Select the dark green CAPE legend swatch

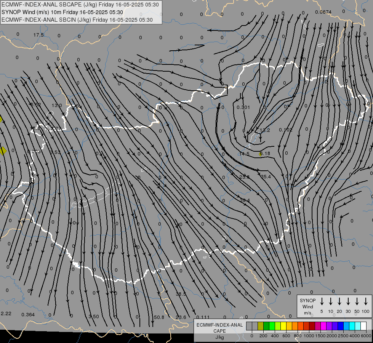click(266, 326)
